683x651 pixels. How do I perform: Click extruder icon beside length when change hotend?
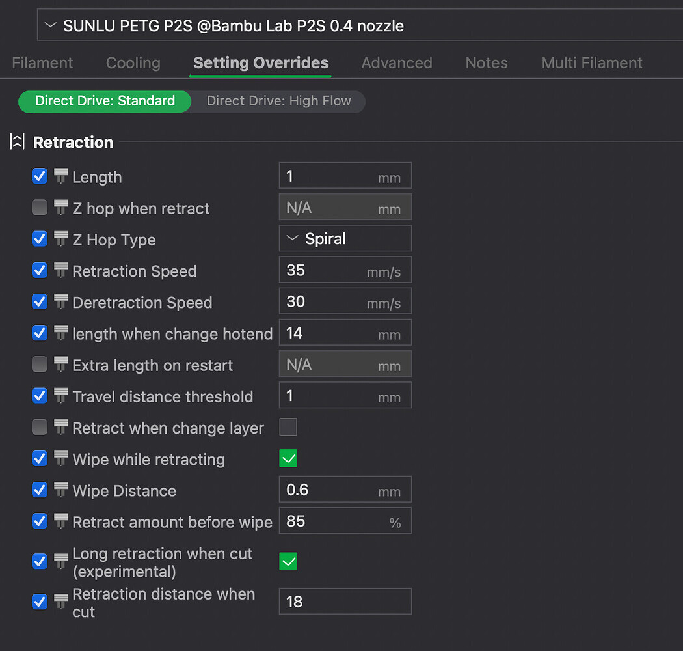coord(60,333)
